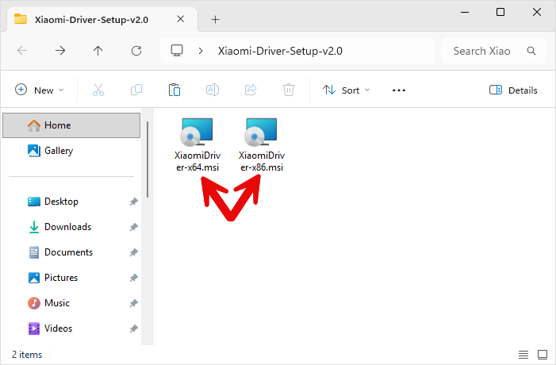Viewport: 556px width, 365px height.
Task: Select the XiaomiDriver-x86.msi file
Action: (x=262, y=145)
